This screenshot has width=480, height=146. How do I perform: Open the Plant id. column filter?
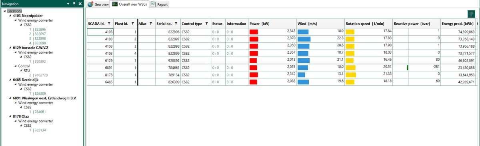tap(132, 24)
